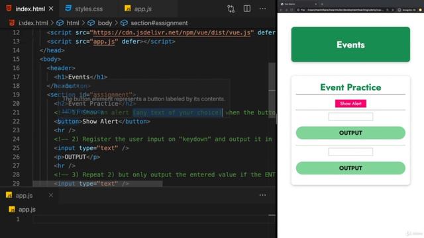Click the header tag on line 16
424x238 pixels.
click(x=61, y=68)
